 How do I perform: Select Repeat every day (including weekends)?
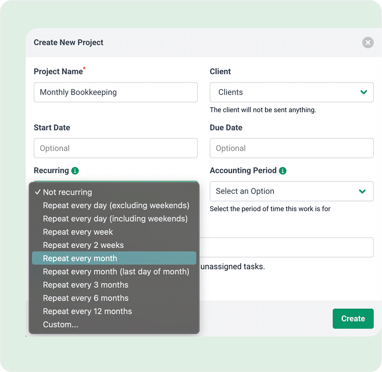coord(114,219)
